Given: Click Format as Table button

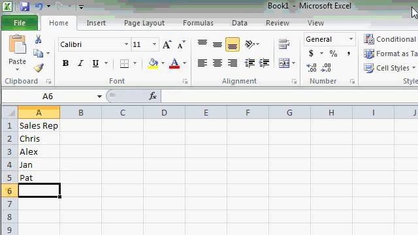Looking at the screenshot, I should [x=391, y=54].
